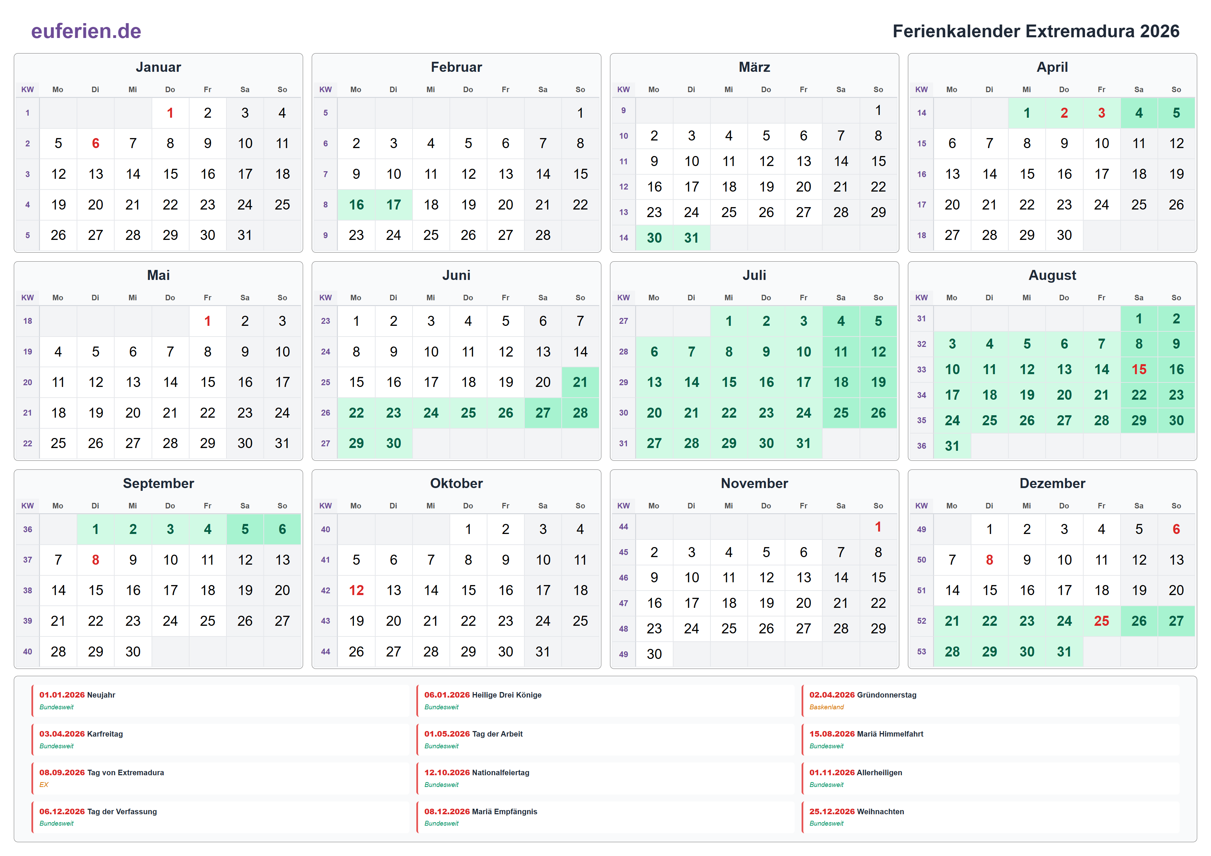
Task: Open the 03.04.2026 Karfreitag entry
Action: click(220, 739)
